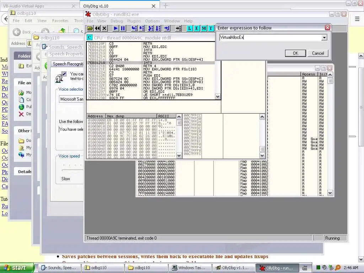This screenshot has width=364, height=273.
Task: Run the program with the blue play icon
Action: click(x=116, y=28)
